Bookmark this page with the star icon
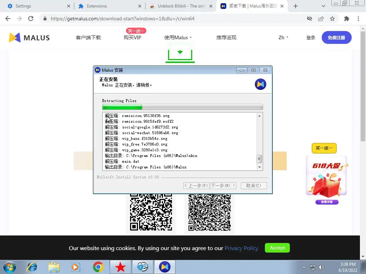Image resolution: width=366 pixels, height=274 pixels. pos(332,19)
